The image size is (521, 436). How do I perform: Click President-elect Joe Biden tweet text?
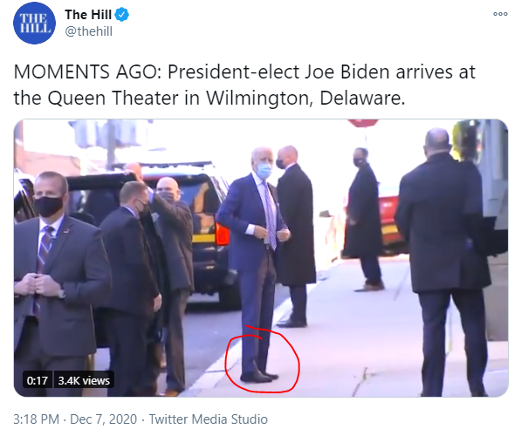[x=278, y=72]
